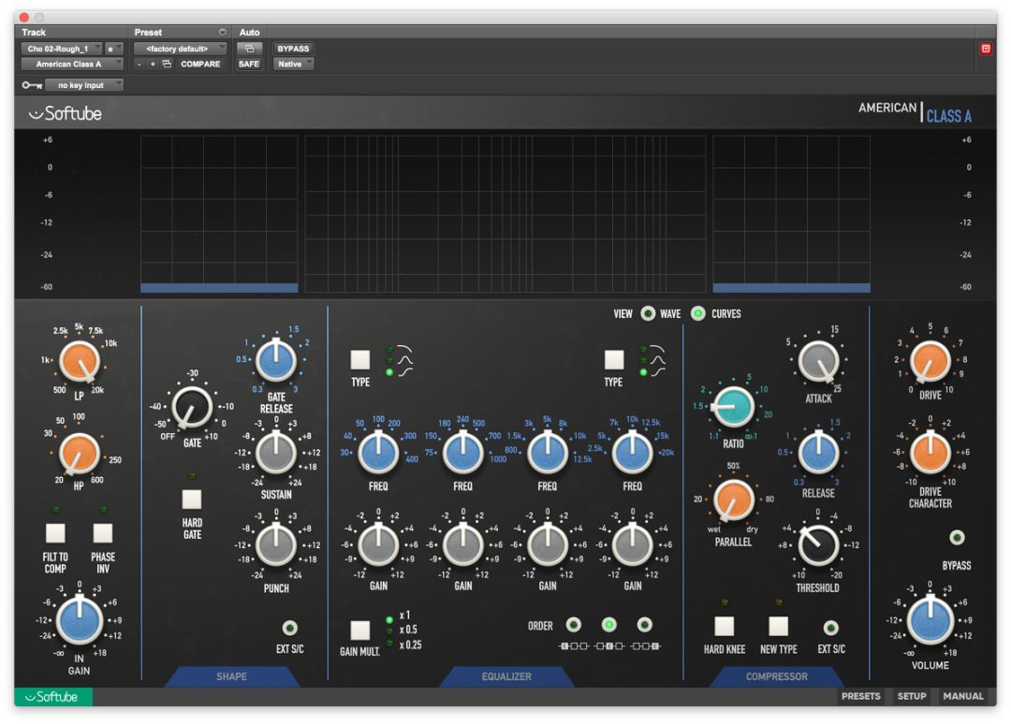Open the Cho 02-Rough_1 track selector
Viewport: 1011px width, 724px height.
(x=62, y=49)
